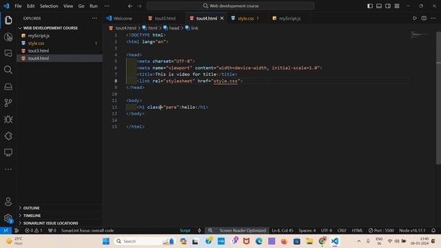Expand SONARLINT ISSUE LOCATIONS section
441x248 pixels.
point(50,223)
